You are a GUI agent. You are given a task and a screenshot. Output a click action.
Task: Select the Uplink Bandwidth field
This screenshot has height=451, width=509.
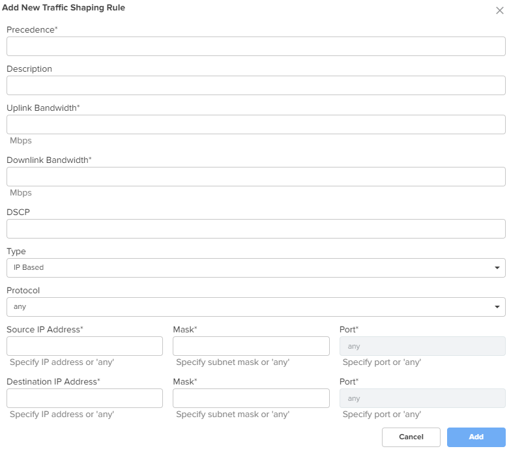click(255, 124)
